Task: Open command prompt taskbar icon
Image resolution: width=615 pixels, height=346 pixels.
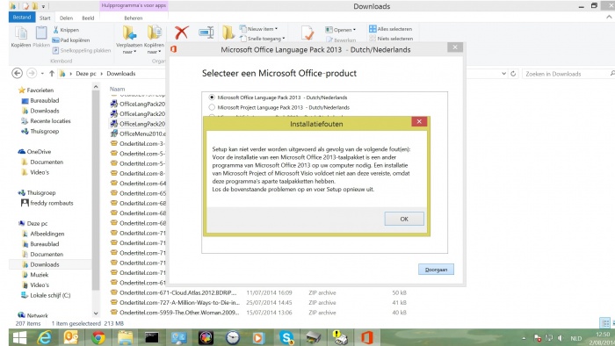Action: pos(152,338)
